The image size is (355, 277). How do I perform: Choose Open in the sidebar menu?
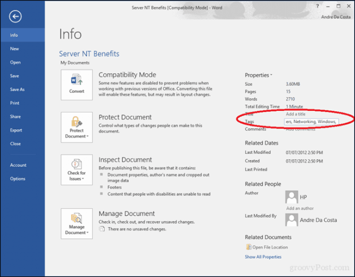click(23, 62)
